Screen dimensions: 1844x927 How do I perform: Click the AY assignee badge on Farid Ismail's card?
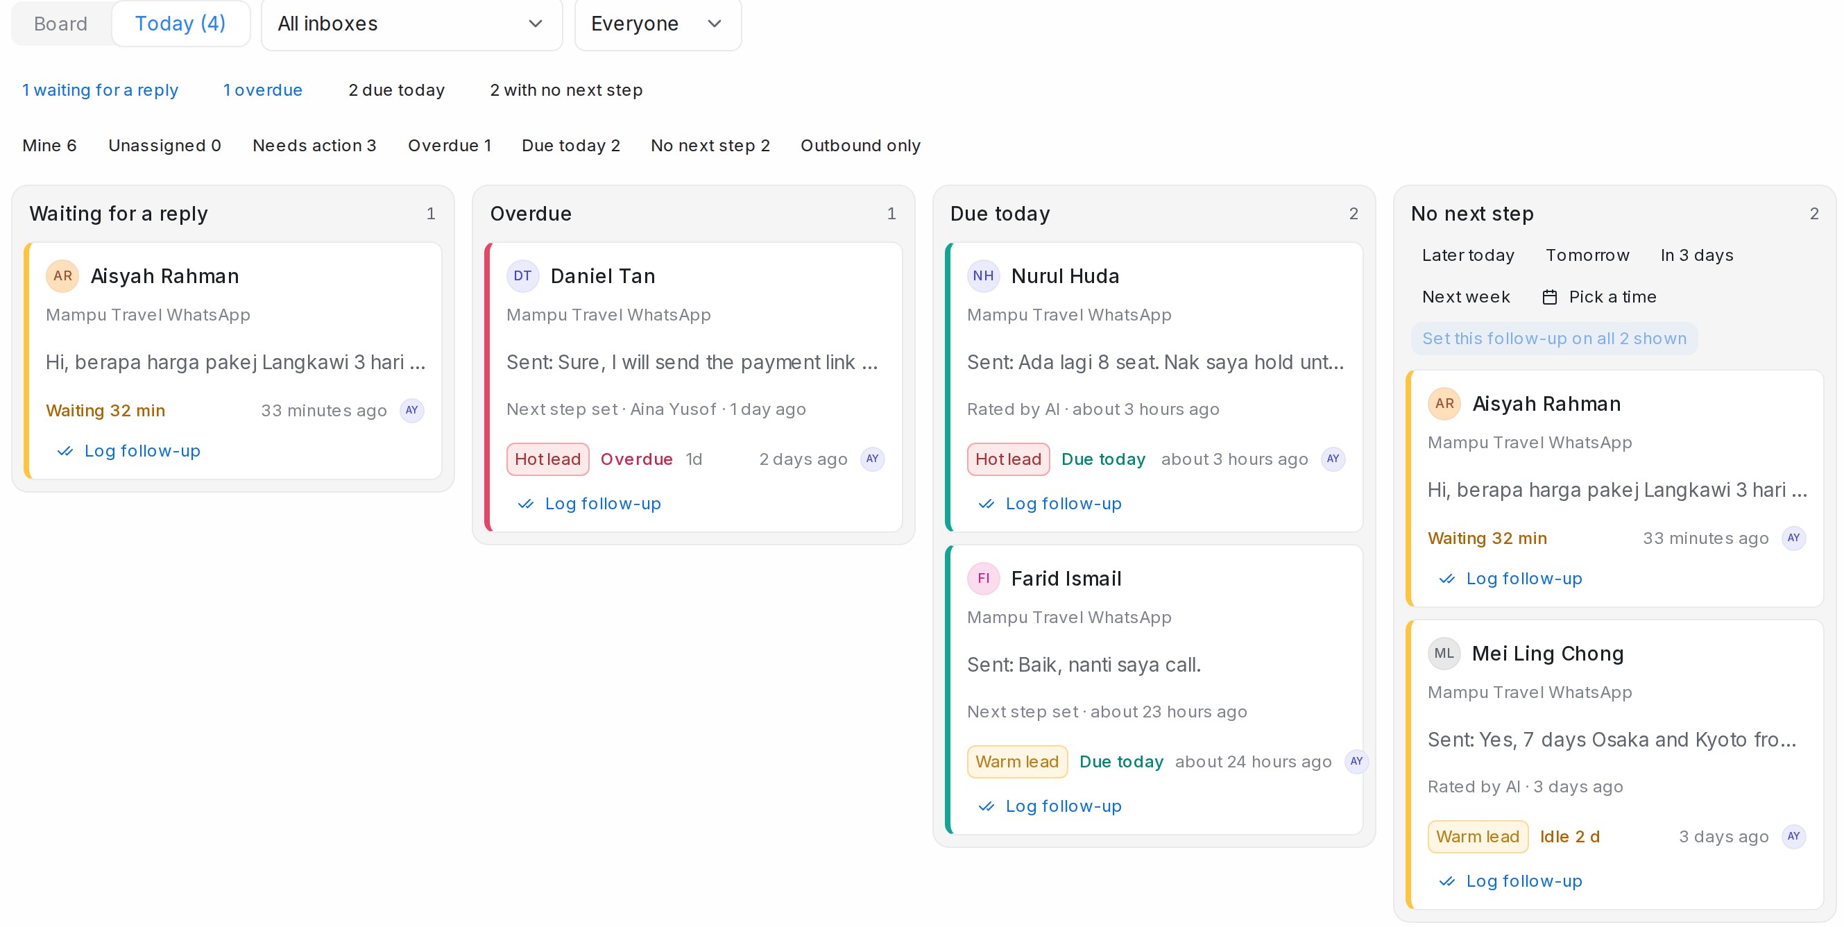(1356, 762)
